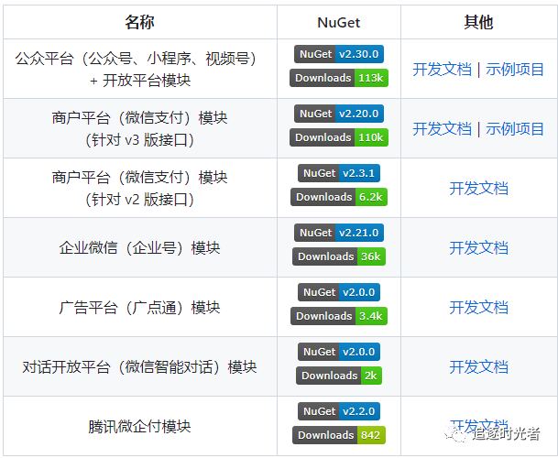Click the Downloads 36k badge

[339, 256]
